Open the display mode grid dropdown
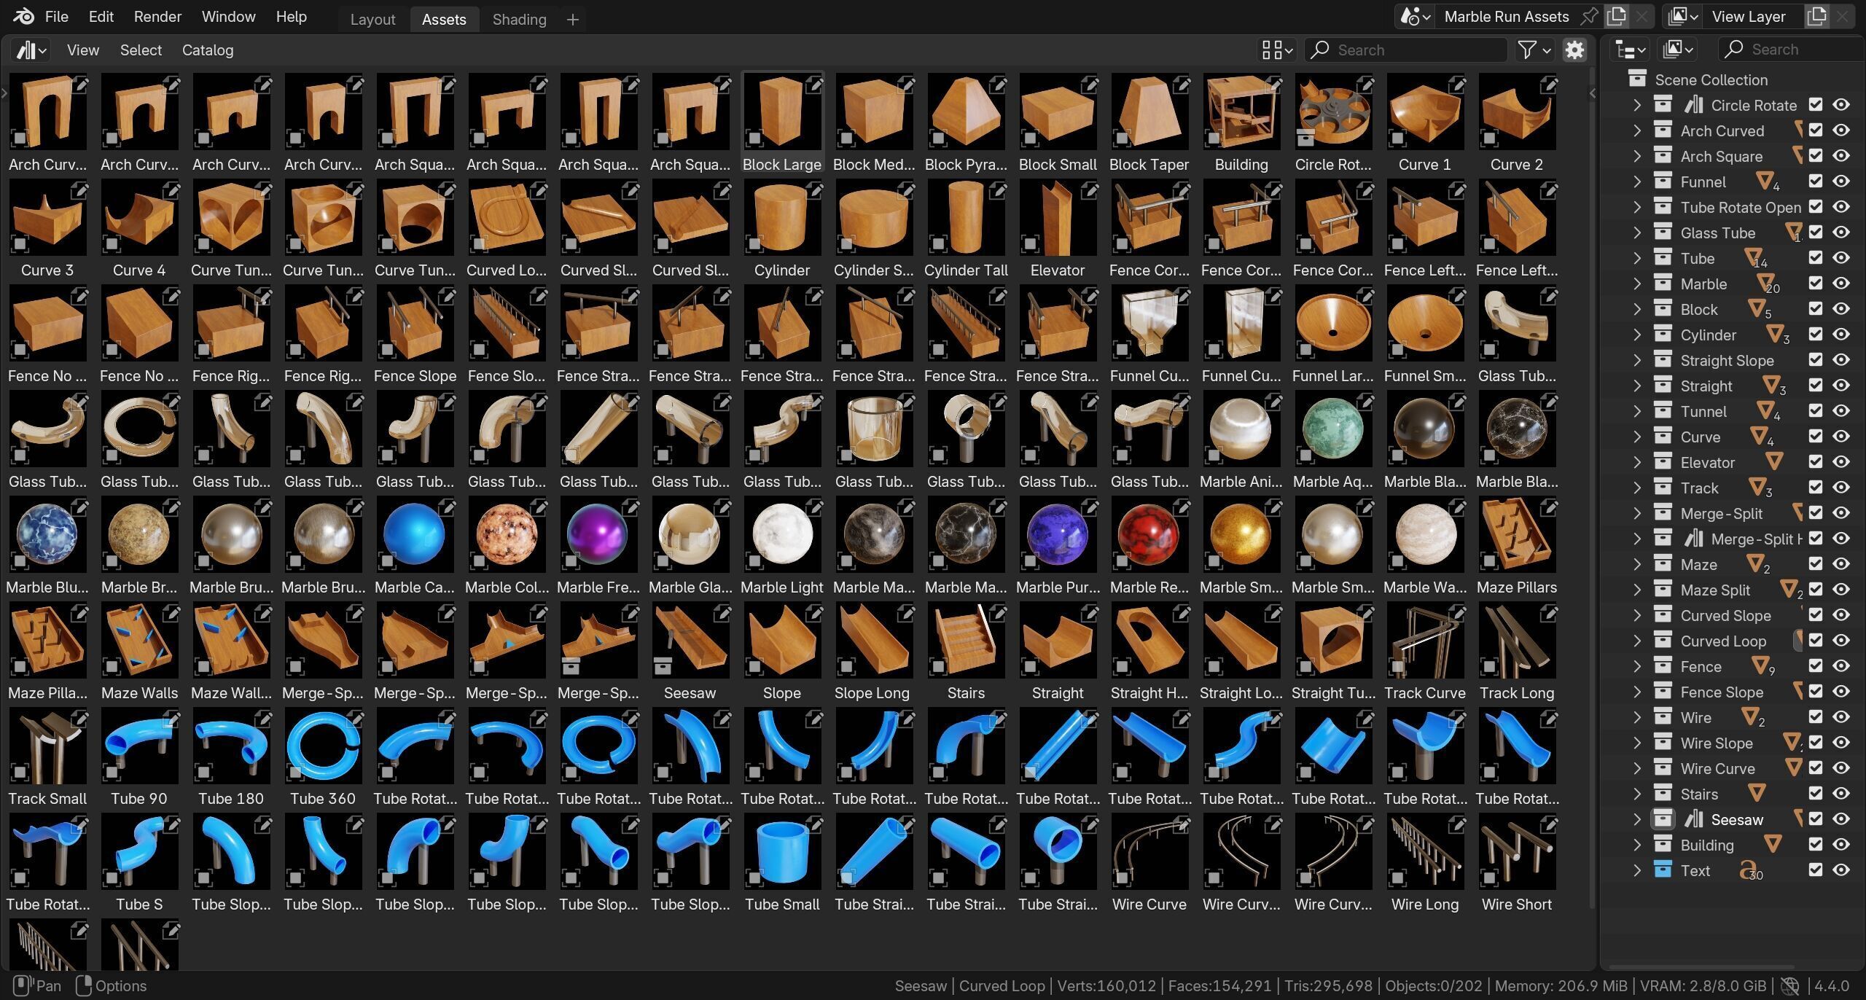 [x=1276, y=50]
